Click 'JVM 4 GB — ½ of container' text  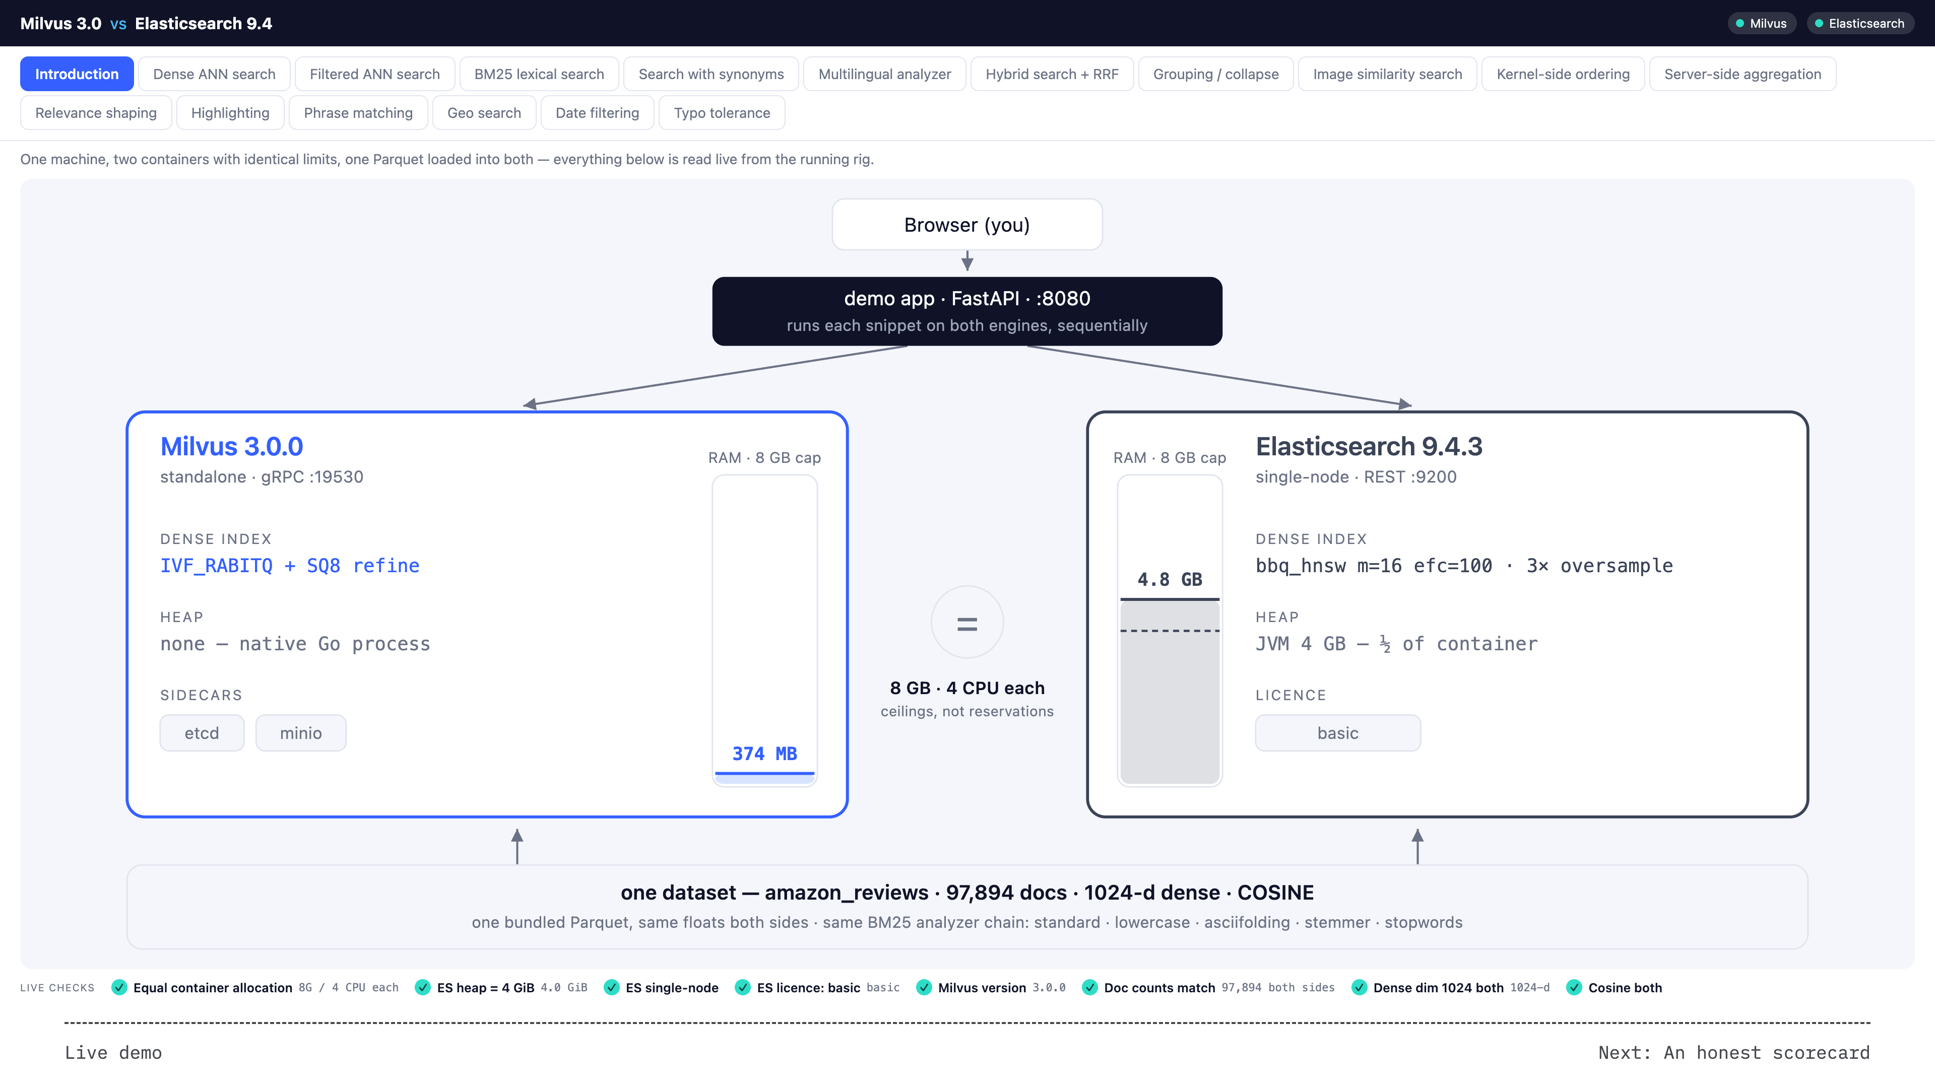[1396, 644]
